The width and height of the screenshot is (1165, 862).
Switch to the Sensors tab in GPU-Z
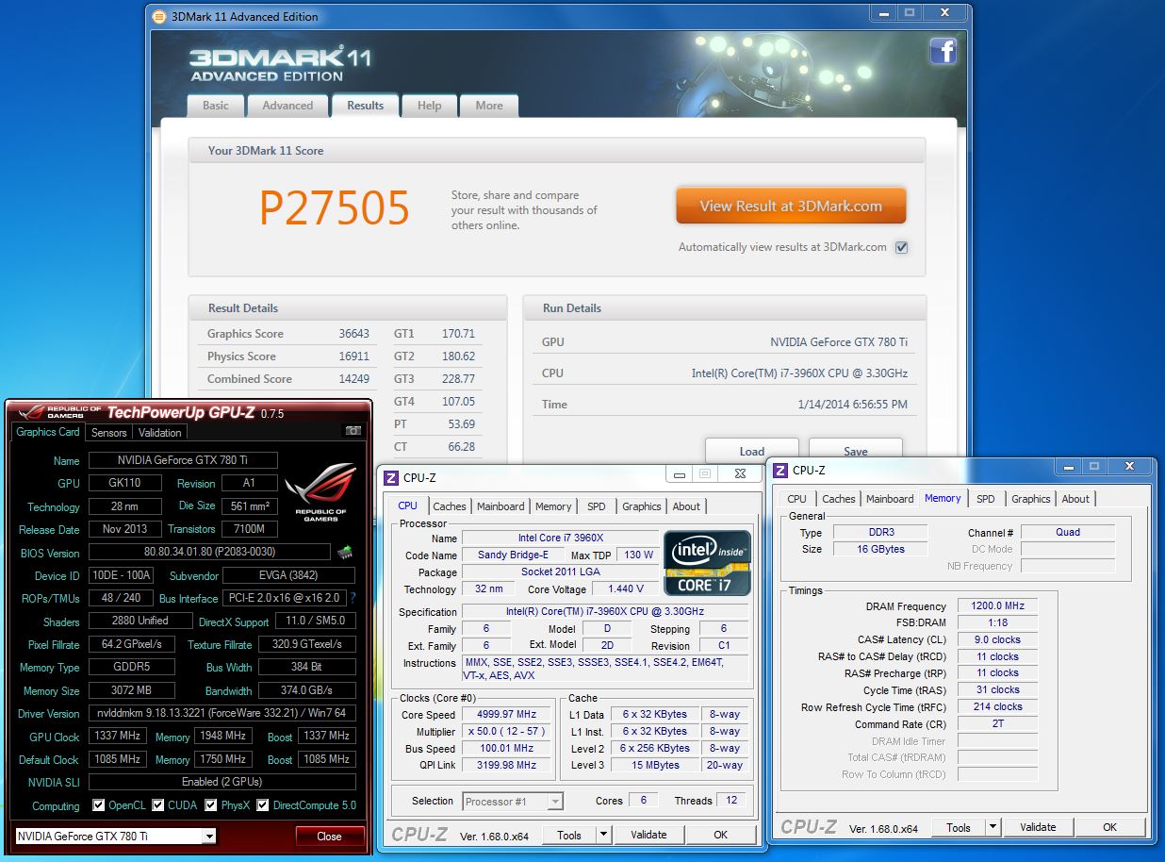tap(108, 432)
